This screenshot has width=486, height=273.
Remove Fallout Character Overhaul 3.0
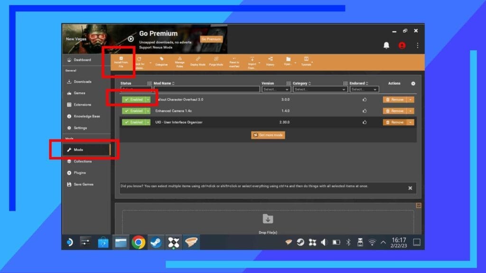395,100
